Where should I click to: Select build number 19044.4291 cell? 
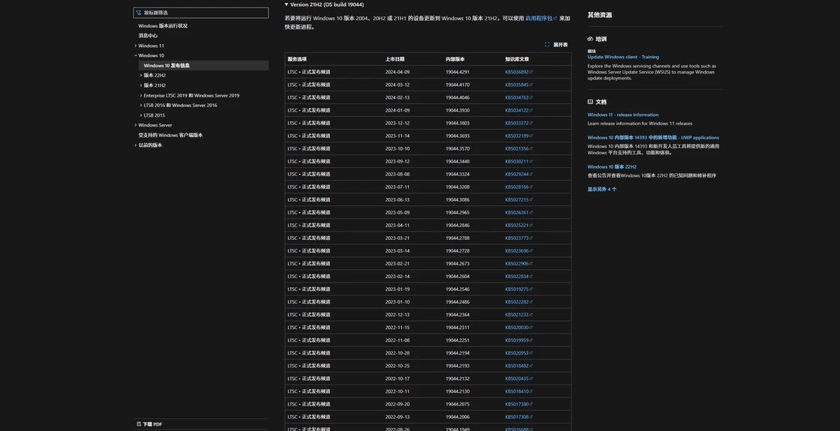coord(457,72)
